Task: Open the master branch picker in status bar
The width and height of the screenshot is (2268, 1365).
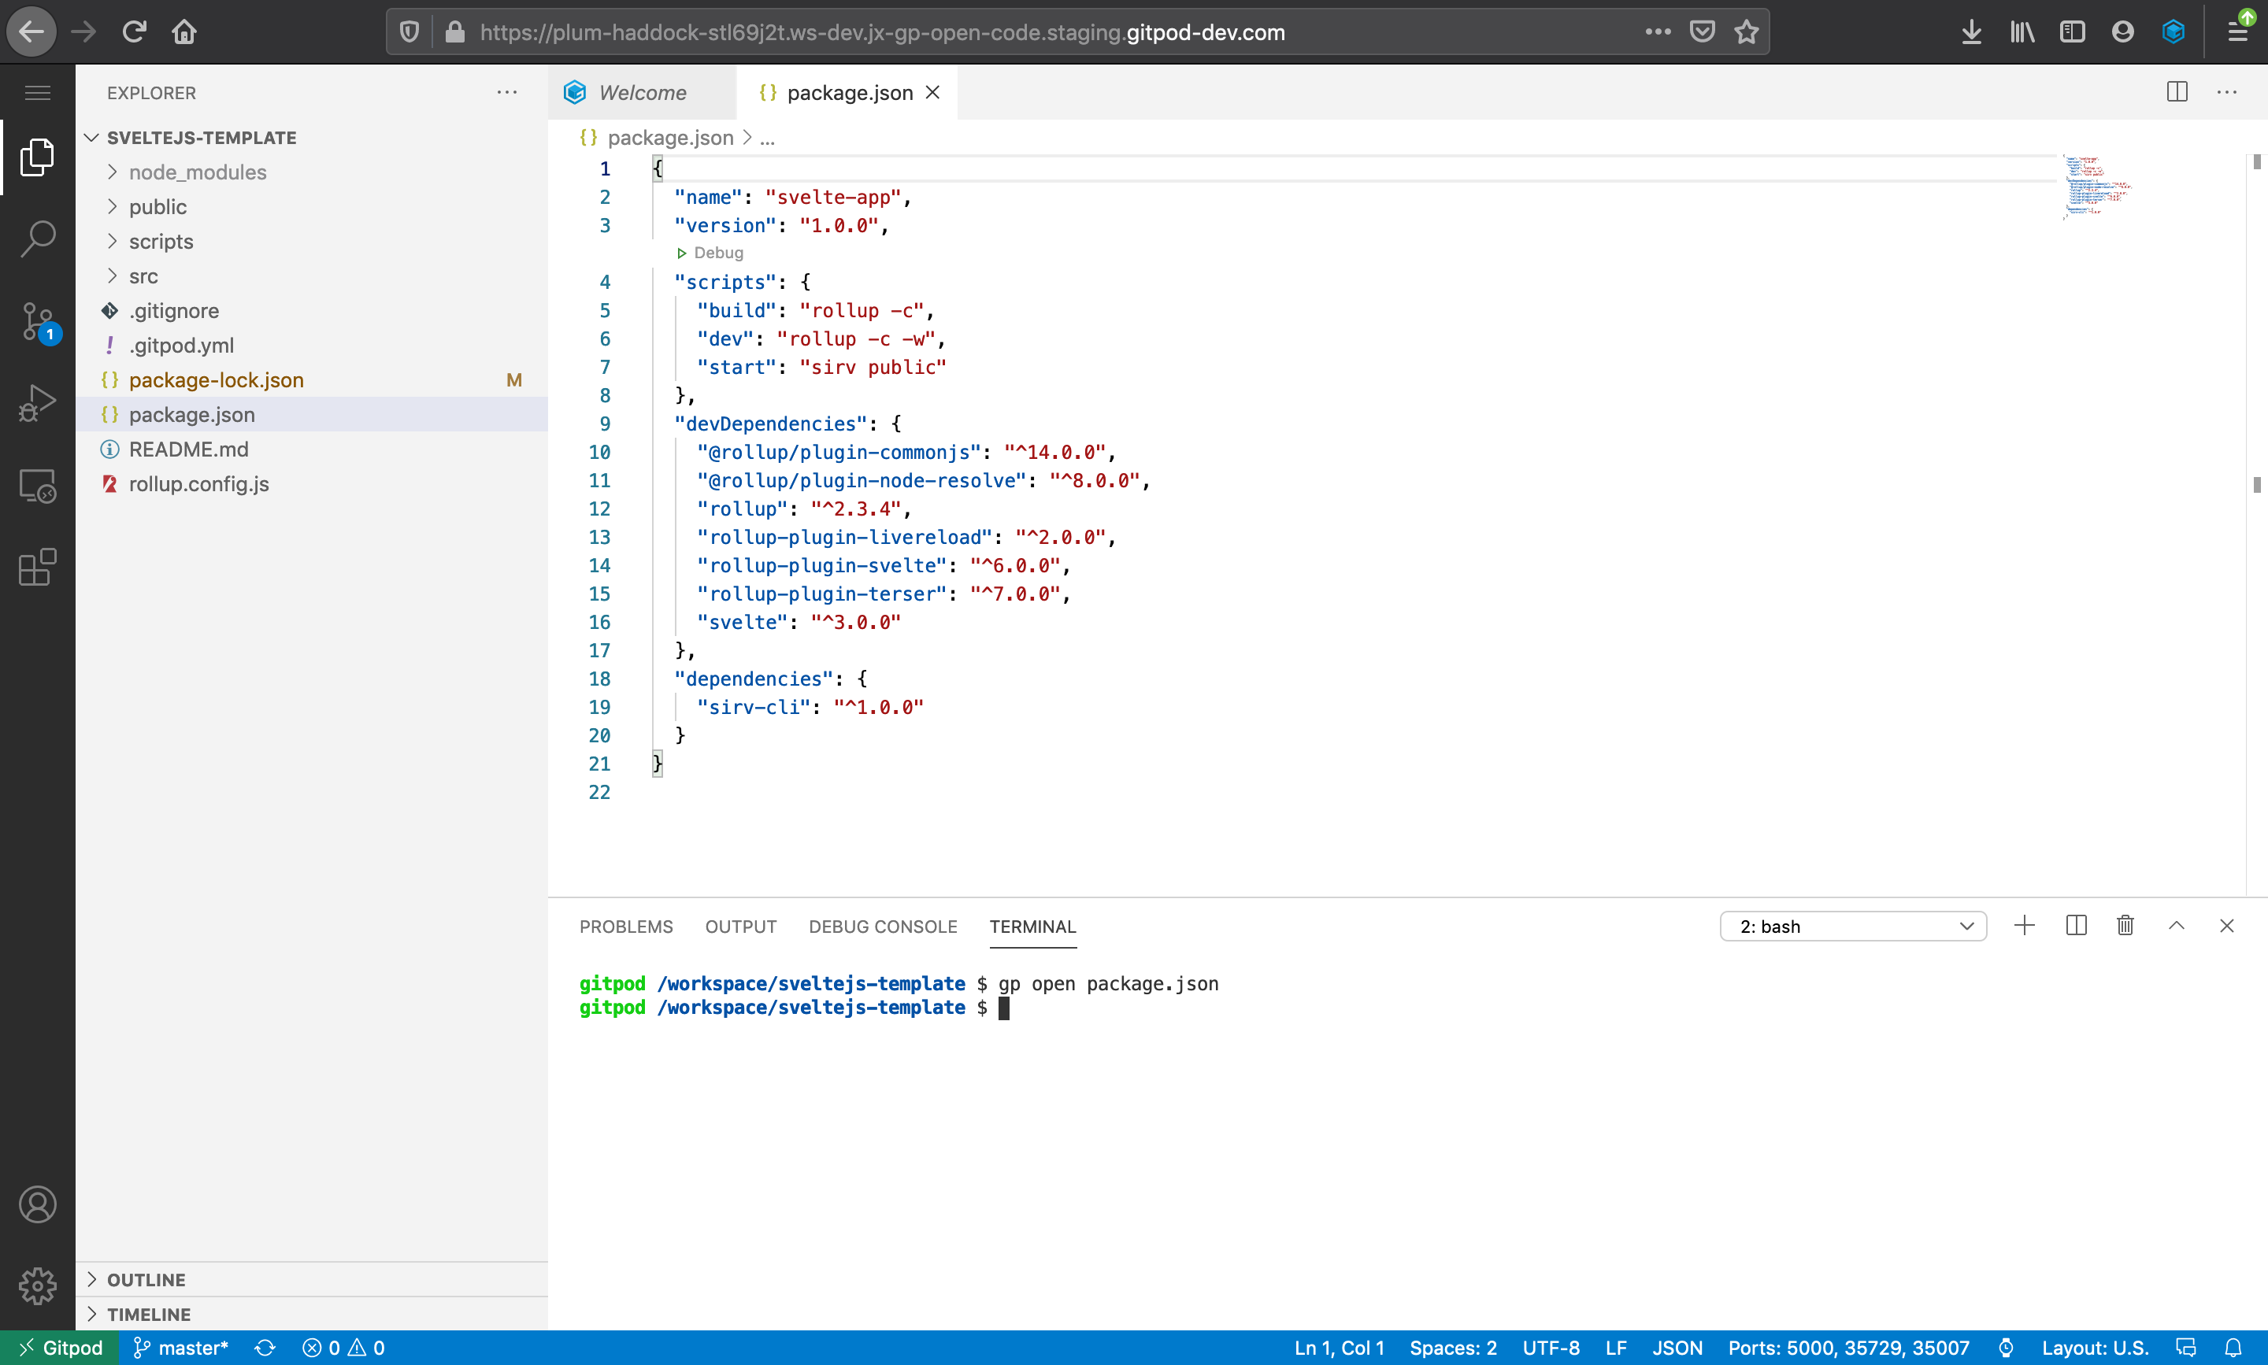Action: point(180,1348)
